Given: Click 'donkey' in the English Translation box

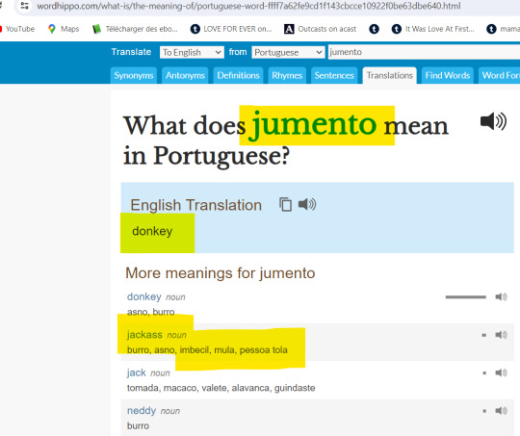Looking at the screenshot, I should tap(152, 231).
